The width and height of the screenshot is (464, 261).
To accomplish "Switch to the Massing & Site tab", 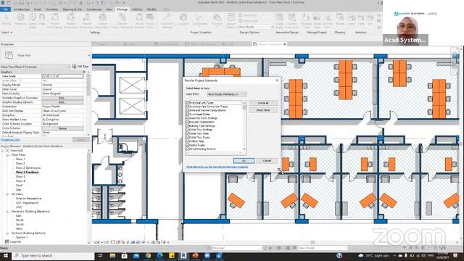I will point(72,9).
